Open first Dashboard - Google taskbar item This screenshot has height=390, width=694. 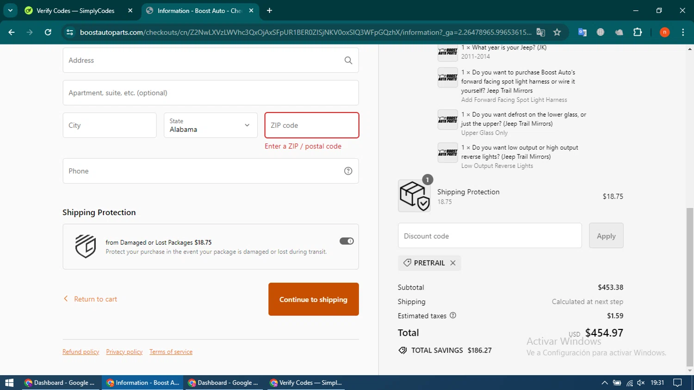click(60, 383)
